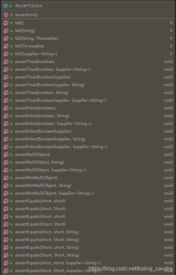The image size is (176, 275).
Task: Click the method icon next to assertFalse(BooleanSupplier, String)
Action: tap(6, 139)
